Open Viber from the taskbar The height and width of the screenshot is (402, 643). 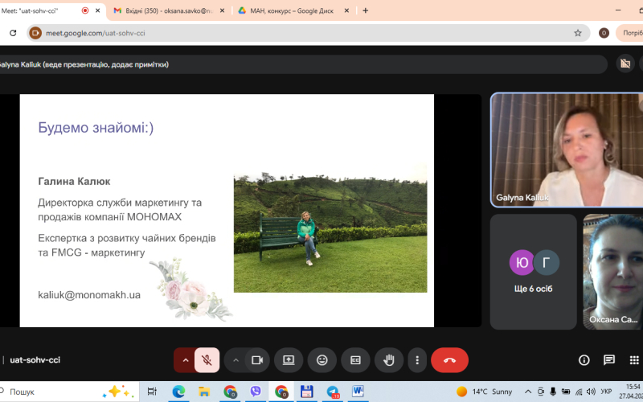256,392
